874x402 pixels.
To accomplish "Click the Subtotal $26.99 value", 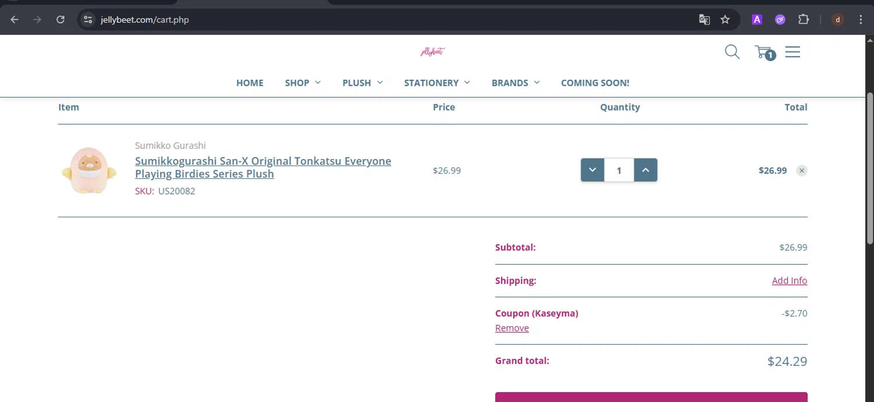I will (793, 247).
